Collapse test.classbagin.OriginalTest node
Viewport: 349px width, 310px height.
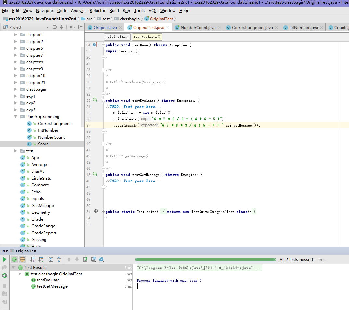[19, 274]
